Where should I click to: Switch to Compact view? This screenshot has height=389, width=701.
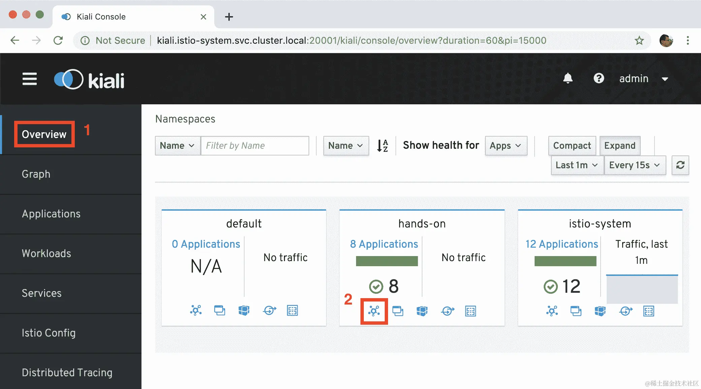tap(572, 145)
